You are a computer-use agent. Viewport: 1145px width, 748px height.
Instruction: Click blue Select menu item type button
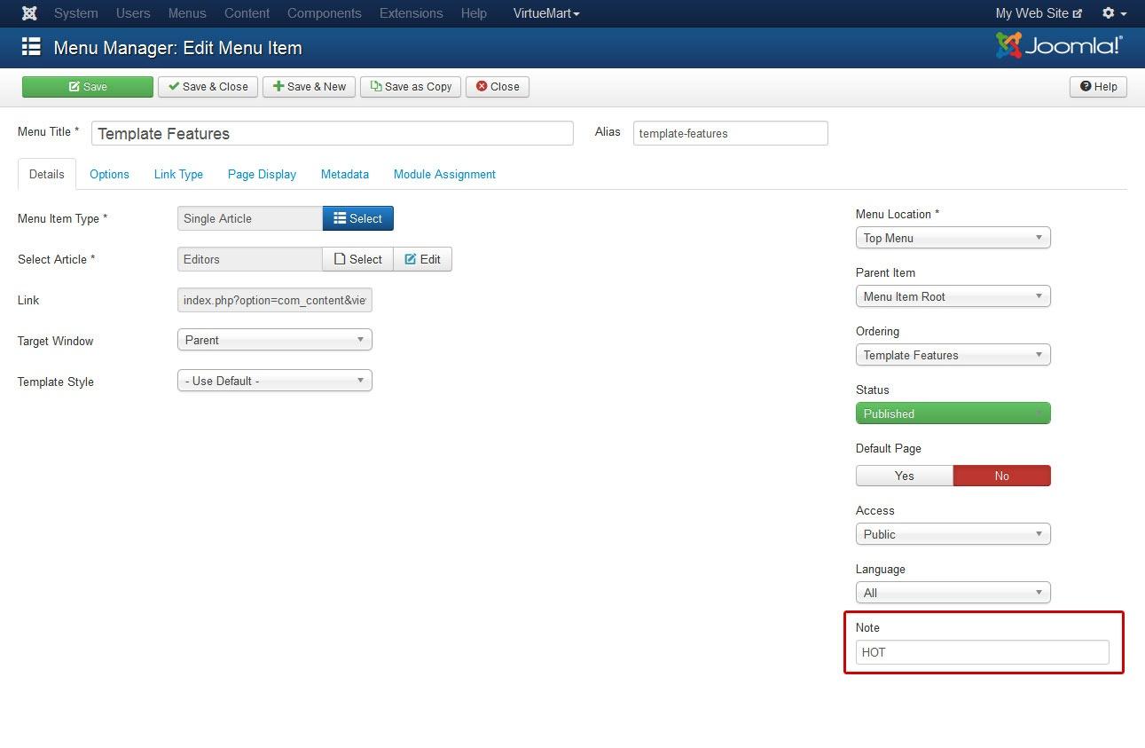pos(357,218)
